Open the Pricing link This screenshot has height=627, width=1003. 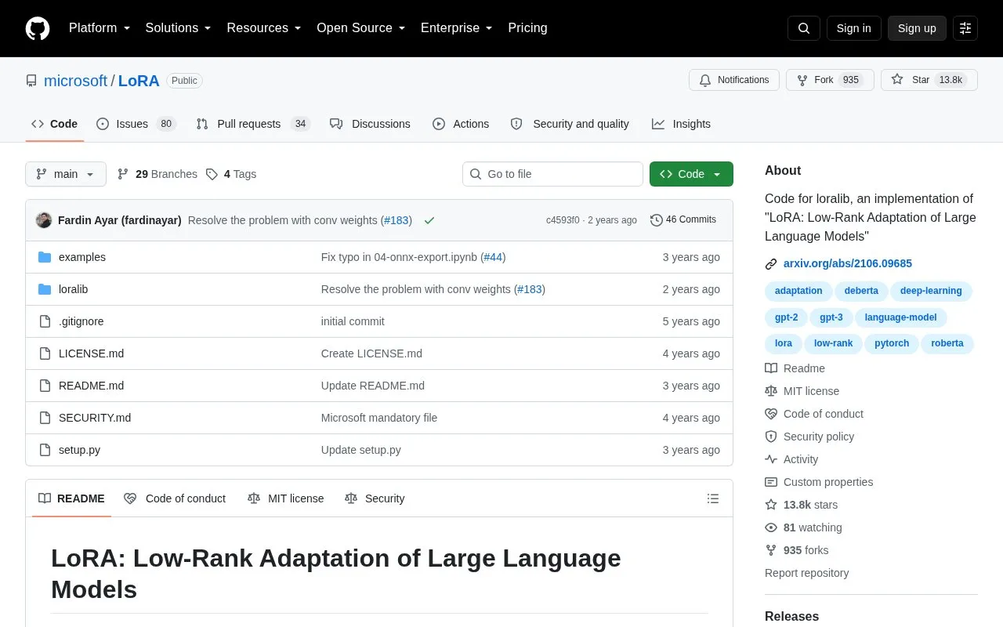527,28
